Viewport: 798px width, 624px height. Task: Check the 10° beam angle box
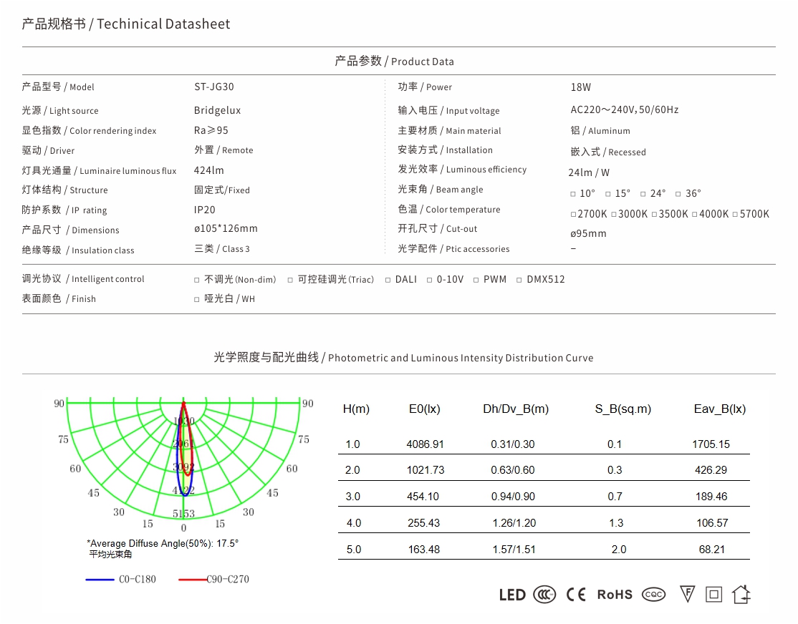[573, 194]
